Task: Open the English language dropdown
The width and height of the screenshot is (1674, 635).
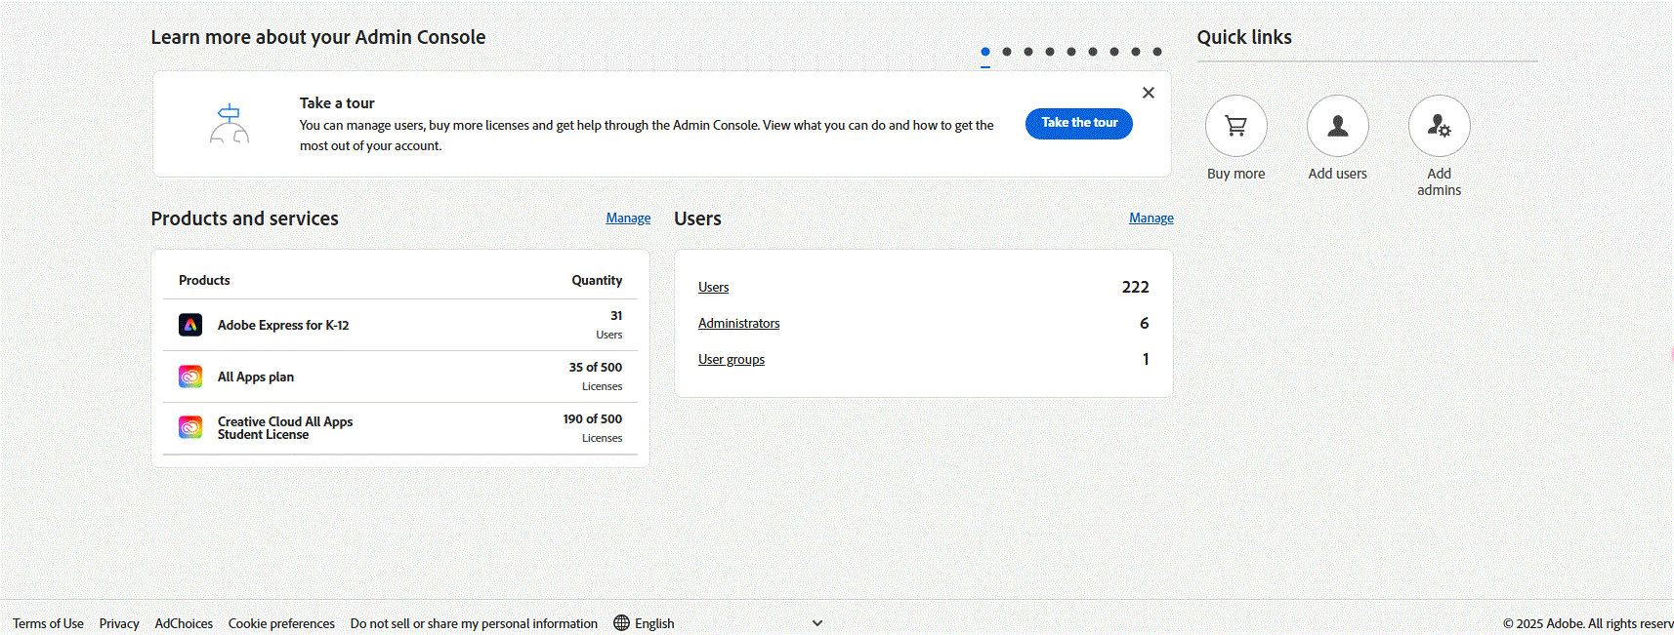Action: tap(719, 622)
